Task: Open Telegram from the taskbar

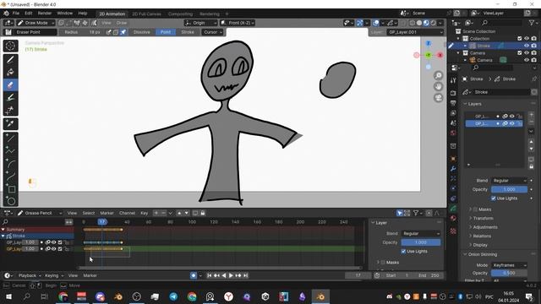Action: pos(173,296)
